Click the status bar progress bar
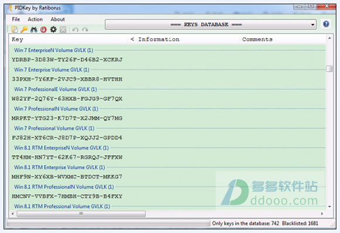 [108, 223]
